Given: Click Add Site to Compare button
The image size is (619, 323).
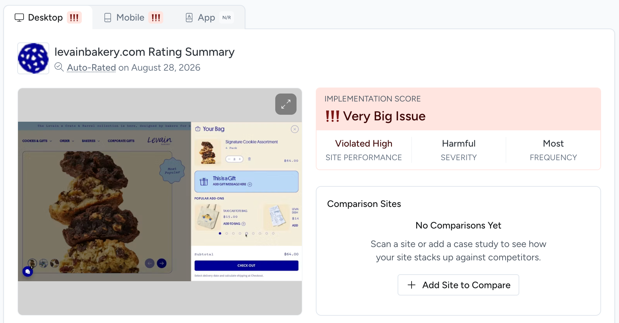Looking at the screenshot, I should [458, 285].
